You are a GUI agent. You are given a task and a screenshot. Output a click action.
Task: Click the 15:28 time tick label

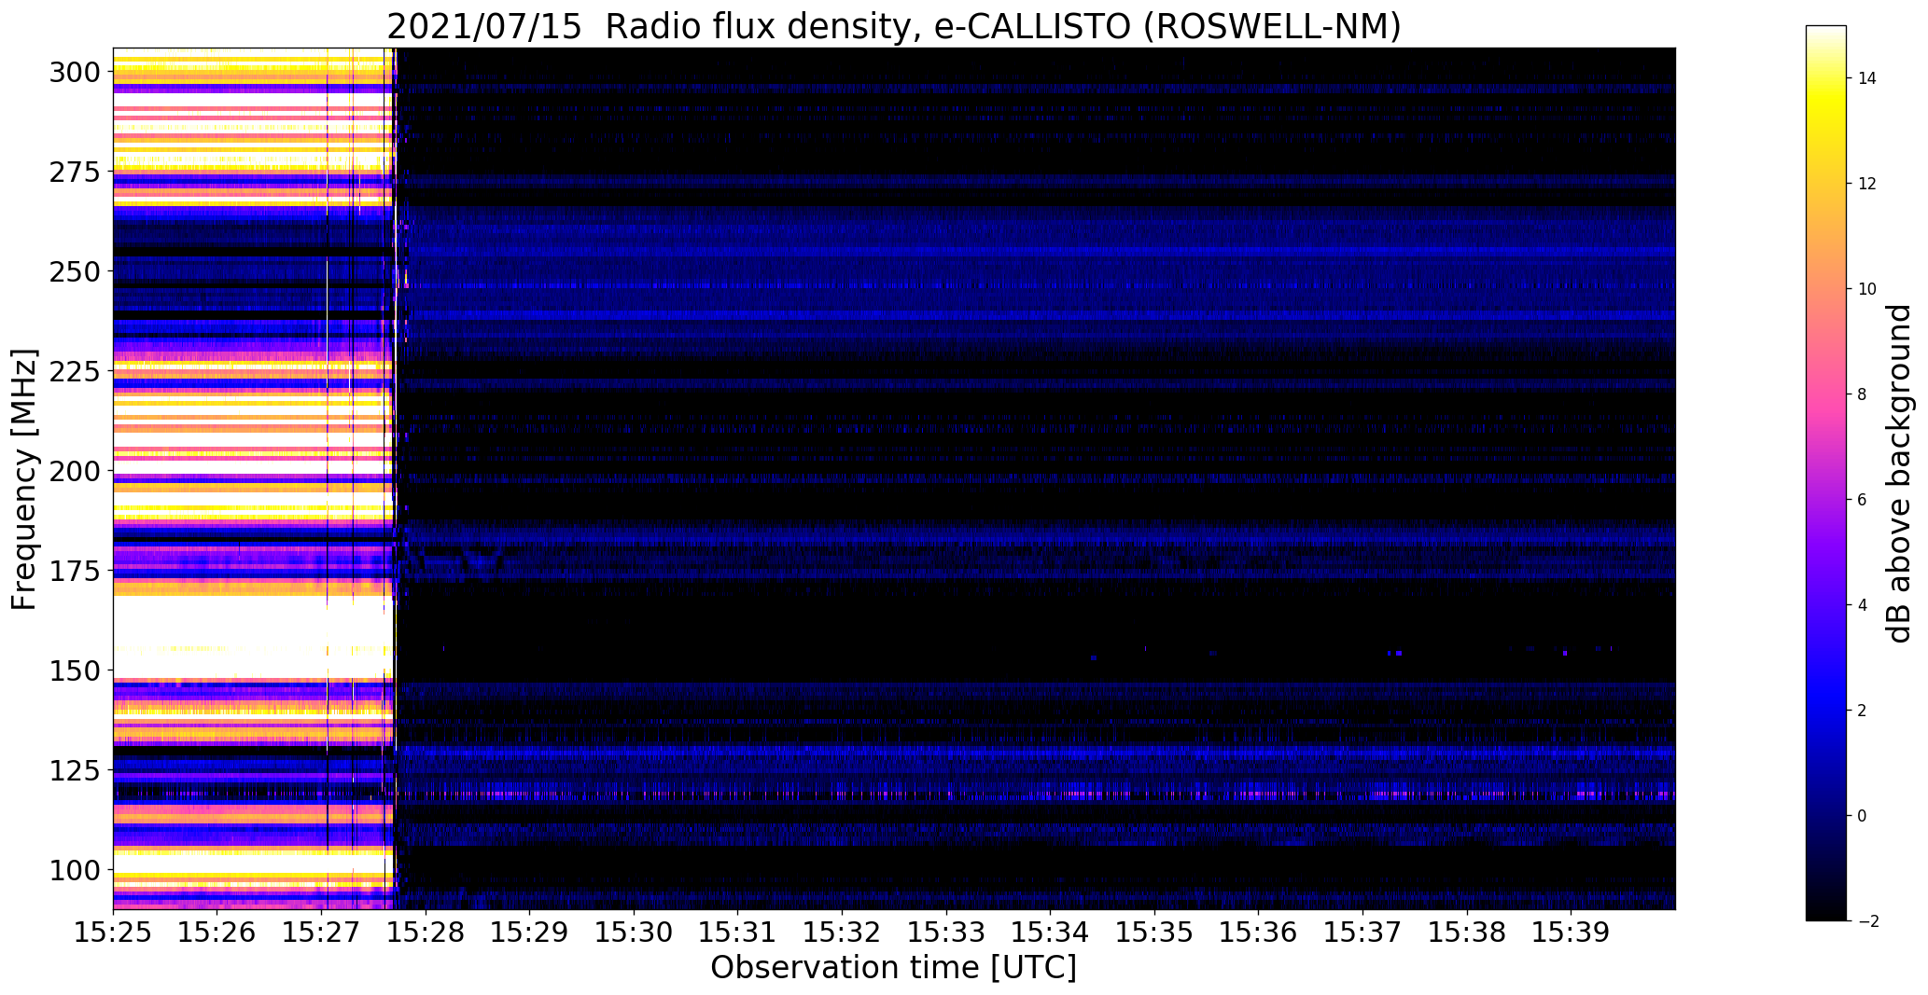[x=426, y=933]
